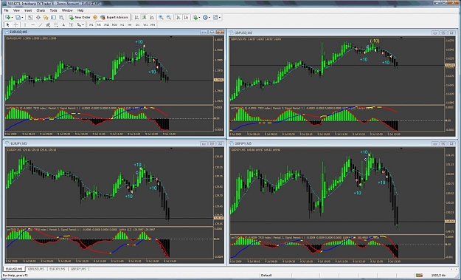Open the Profiles icon in toolbar
This screenshot has width=461, height=280.
(18, 18)
